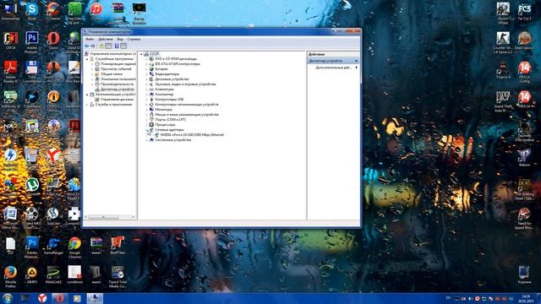Expand the Системные устройства node
Viewport: 541px width, 304px height.
[146, 140]
